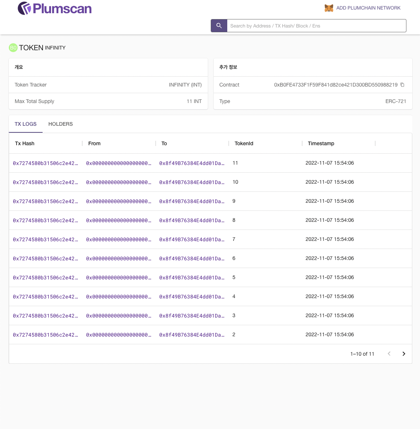Open the From address for TokenId 10
Screen dimensions: 420x429
[x=119, y=182]
